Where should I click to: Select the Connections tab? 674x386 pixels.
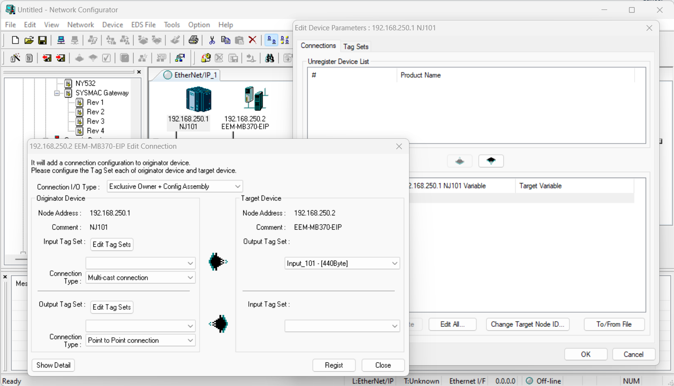319,45
